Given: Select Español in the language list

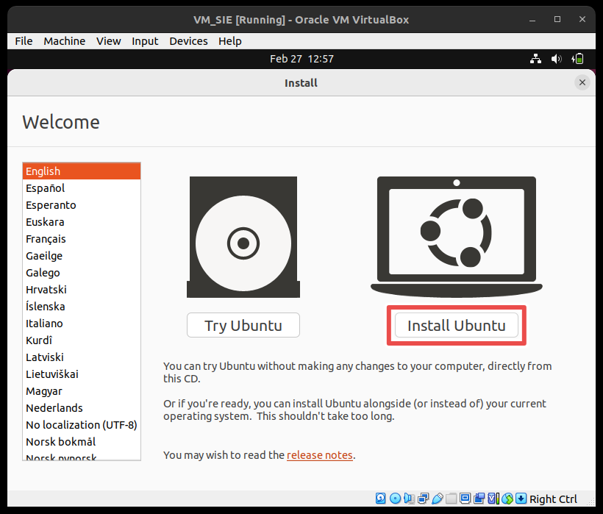Looking at the screenshot, I should [82, 188].
